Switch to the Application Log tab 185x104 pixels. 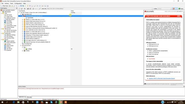point(22,97)
